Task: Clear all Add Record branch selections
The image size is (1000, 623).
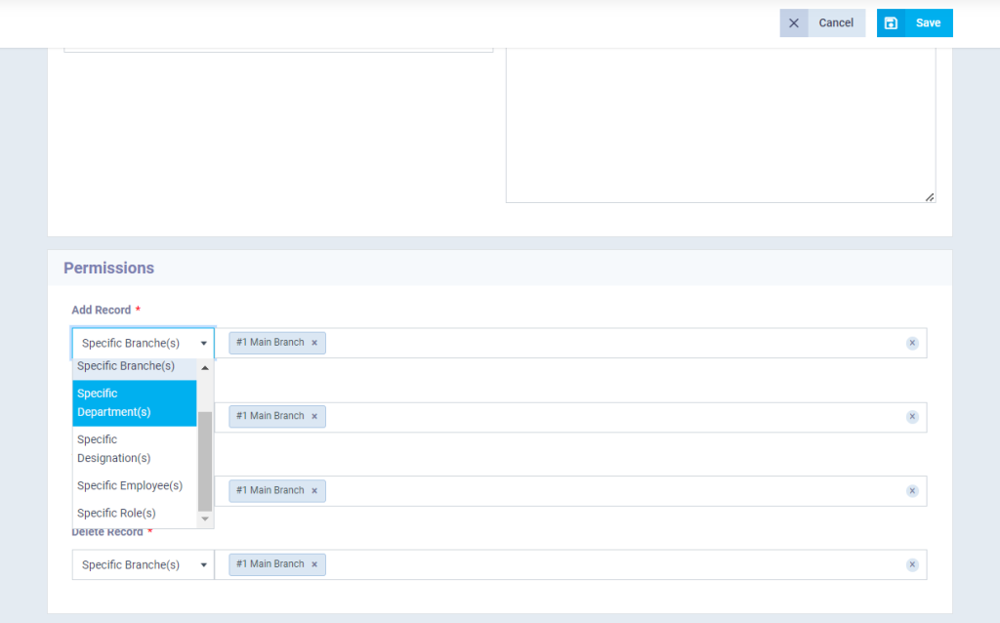Action: pyautogui.click(x=912, y=343)
